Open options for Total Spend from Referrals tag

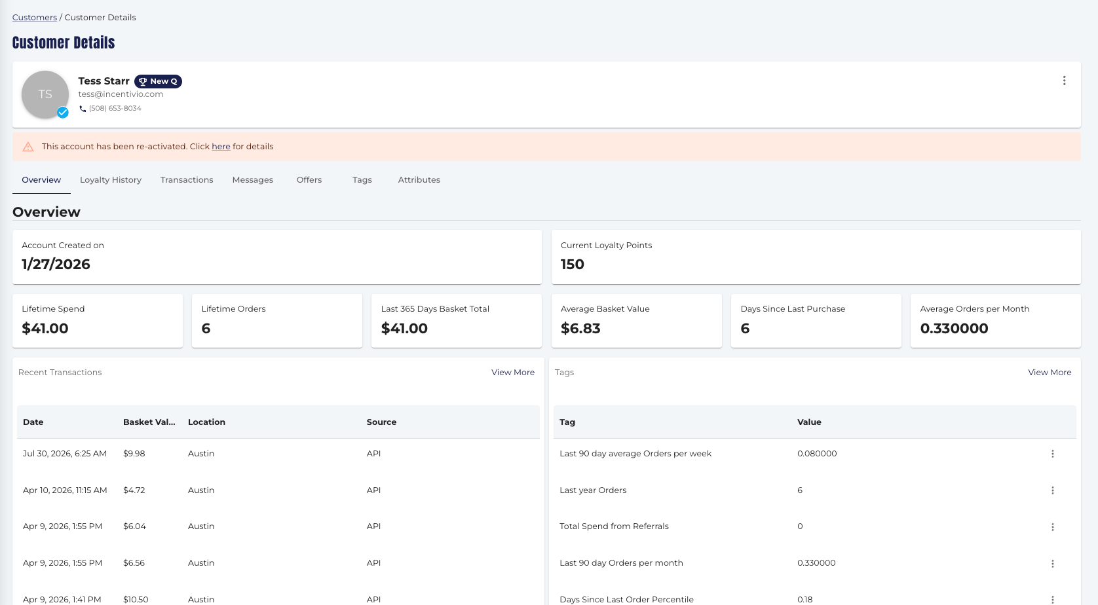pyautogui.click(x=1053, y=527)
